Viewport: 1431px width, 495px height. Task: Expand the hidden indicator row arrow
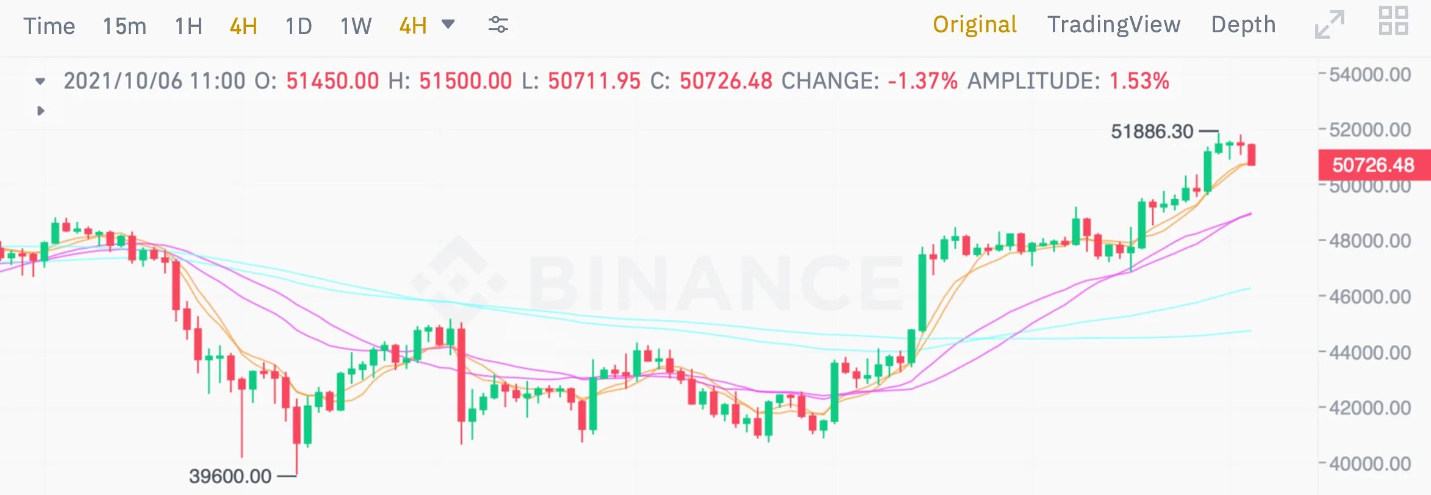click(x=40, y=111)
